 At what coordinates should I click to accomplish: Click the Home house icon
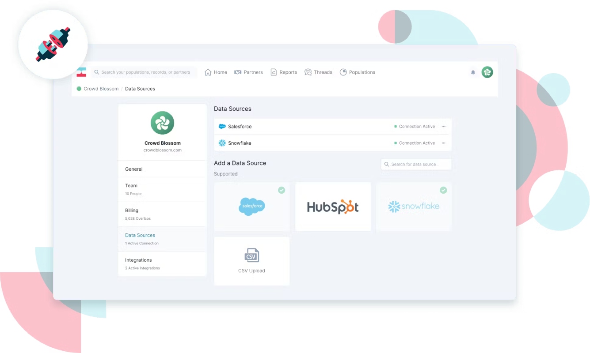click(x=208, y=72)
